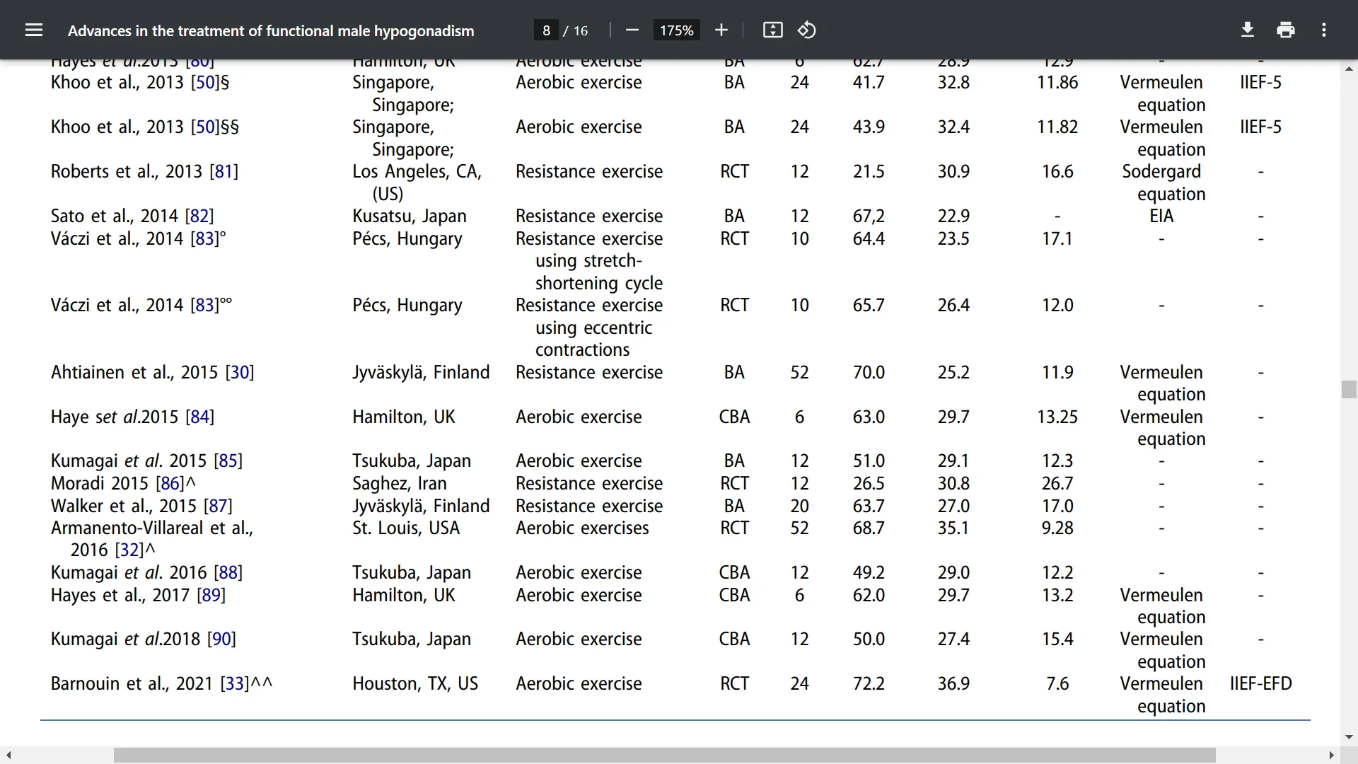The height and width of the screenshot is (764, 1358).
Task: Open reference [81] for Roberts et al.
Action: tap(224, 172)
